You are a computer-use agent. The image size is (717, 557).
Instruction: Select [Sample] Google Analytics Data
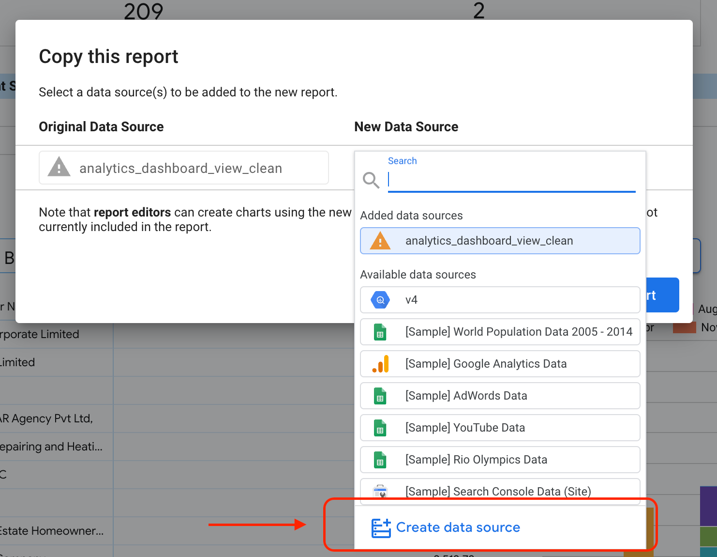[x=500, y=364]
